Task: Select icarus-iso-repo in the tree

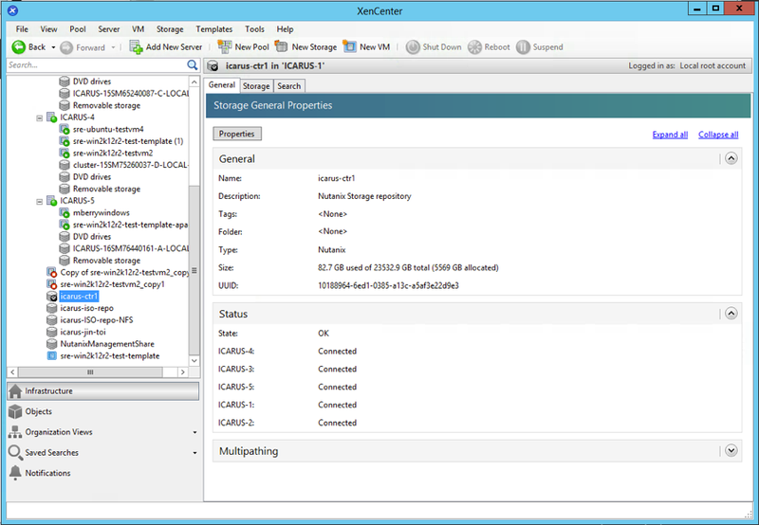Action: (86, 308)
